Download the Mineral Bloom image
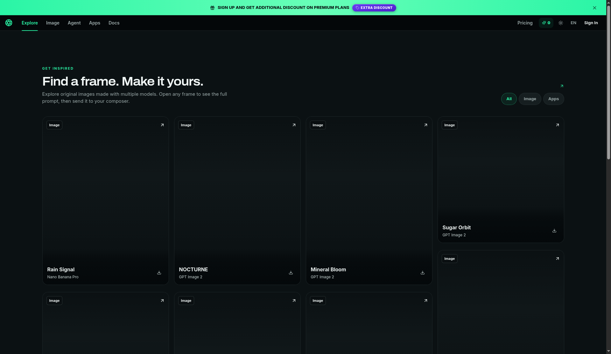Screen dimensions: 611x354 [x=423, y=273]
